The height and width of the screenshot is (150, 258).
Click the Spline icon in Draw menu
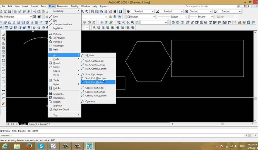click(x=50, y=67)
